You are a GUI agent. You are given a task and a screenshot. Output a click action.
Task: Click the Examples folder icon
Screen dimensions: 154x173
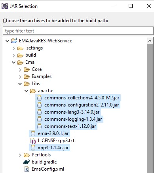(x=27, y=76)
